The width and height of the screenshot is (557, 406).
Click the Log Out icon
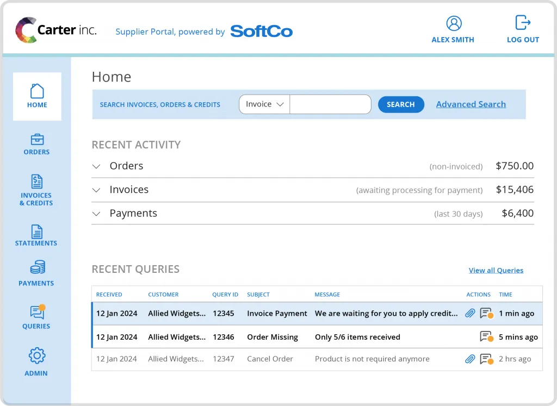pos(523,22)
